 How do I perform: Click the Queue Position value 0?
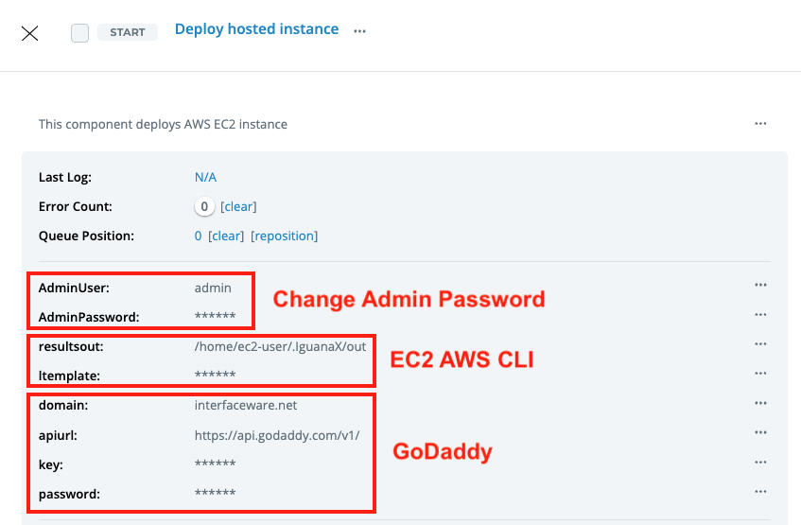(199, 236)
